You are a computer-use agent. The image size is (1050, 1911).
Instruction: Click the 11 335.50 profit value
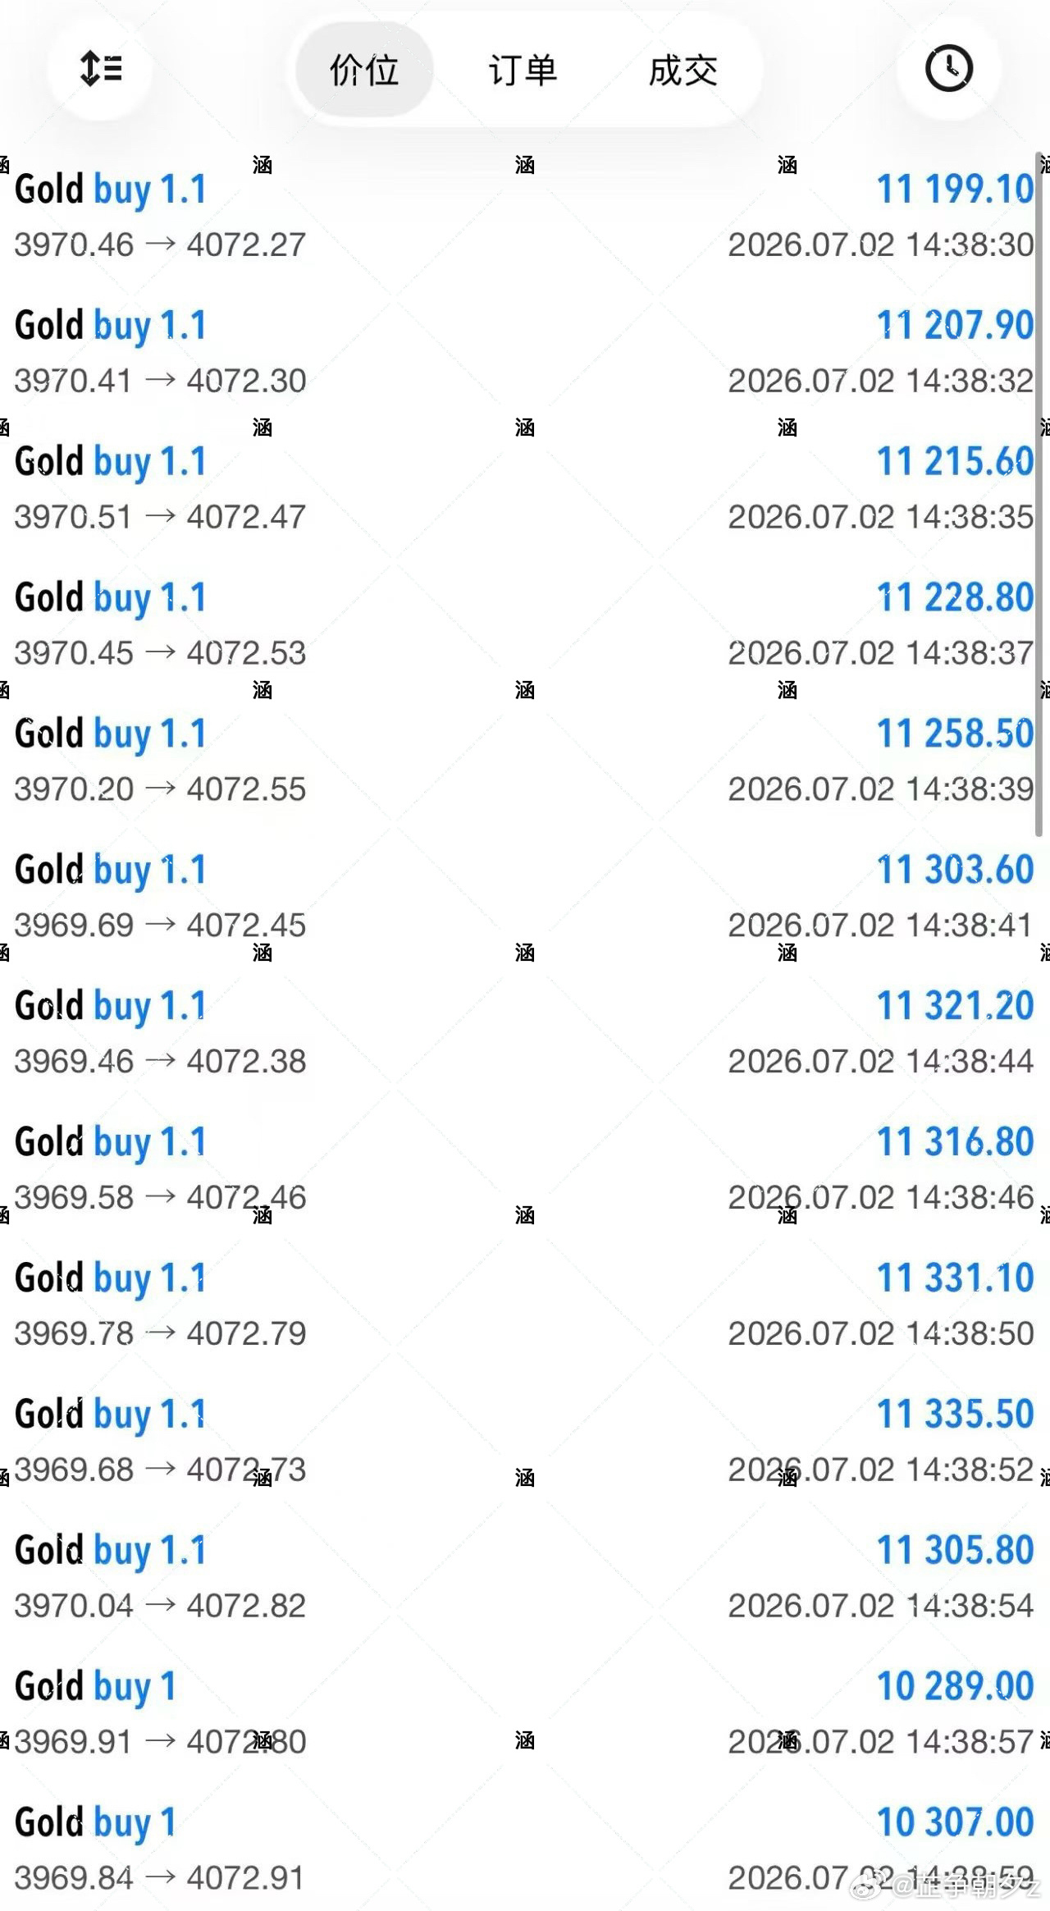(955, 1414)
